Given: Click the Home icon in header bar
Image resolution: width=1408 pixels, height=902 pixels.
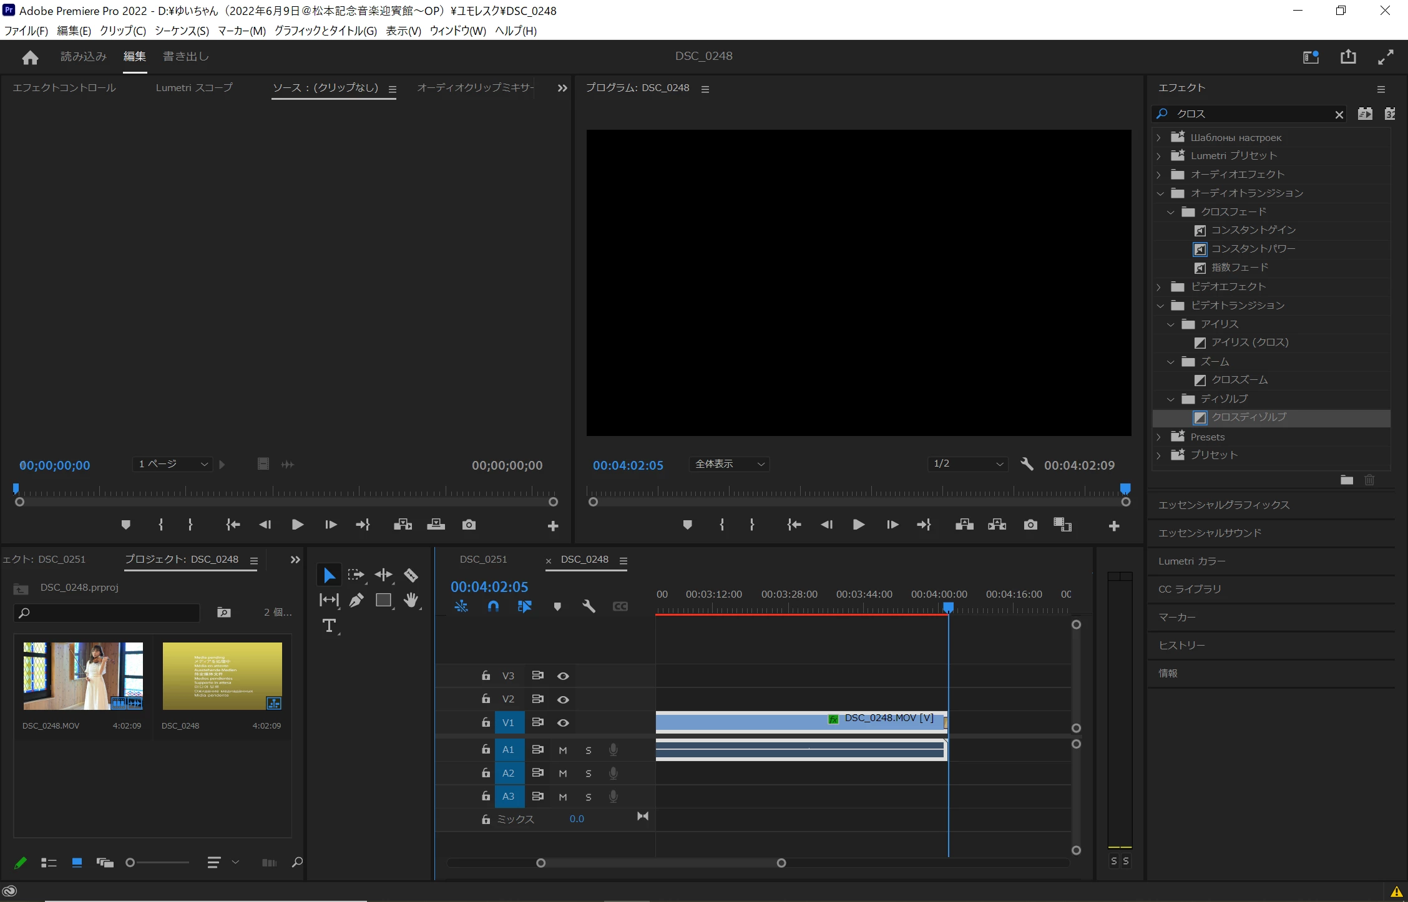Looking at the screenshot, I should coord(30,57).
